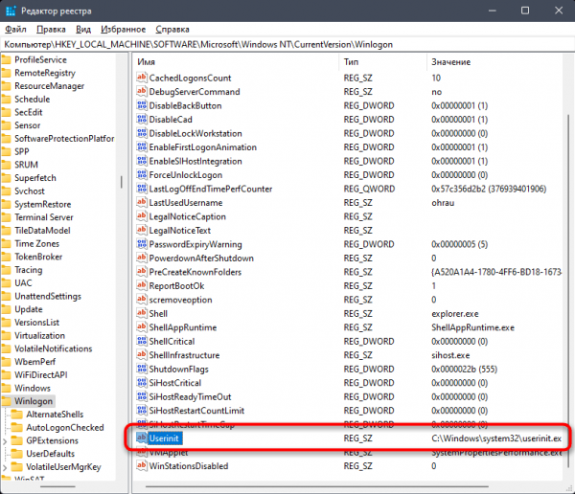The image size is (575, 494).
Task: Select the Winlogon key in tree
Action: click(34, 401)
